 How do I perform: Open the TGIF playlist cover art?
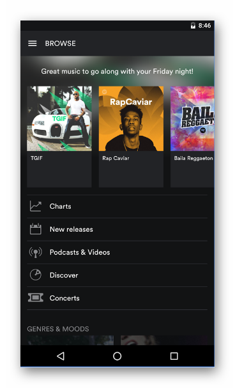coord(59,118)
